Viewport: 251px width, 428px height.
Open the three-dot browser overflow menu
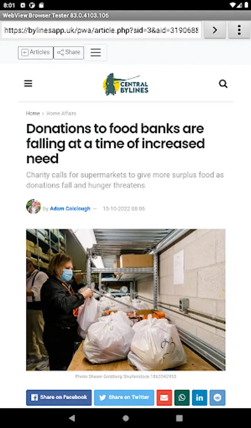point(239,30)
